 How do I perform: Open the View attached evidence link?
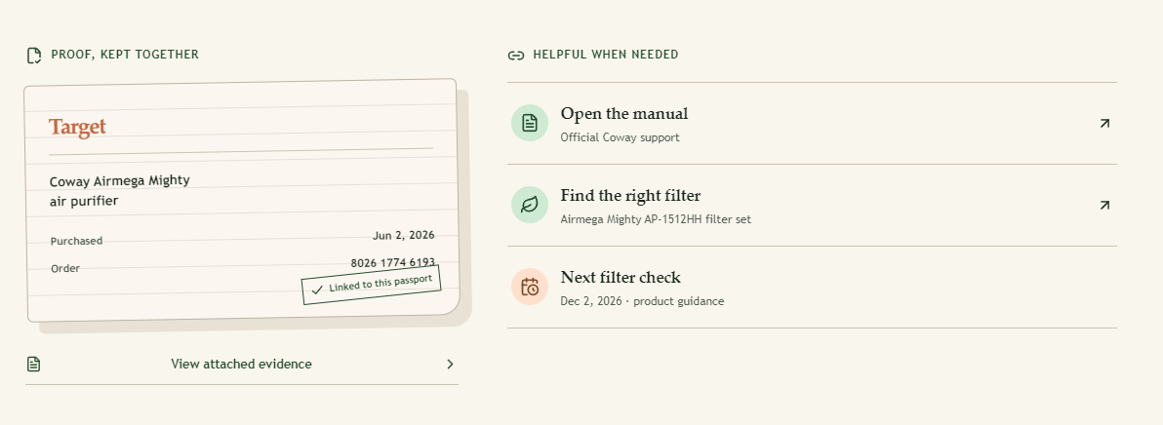point(241,364)
